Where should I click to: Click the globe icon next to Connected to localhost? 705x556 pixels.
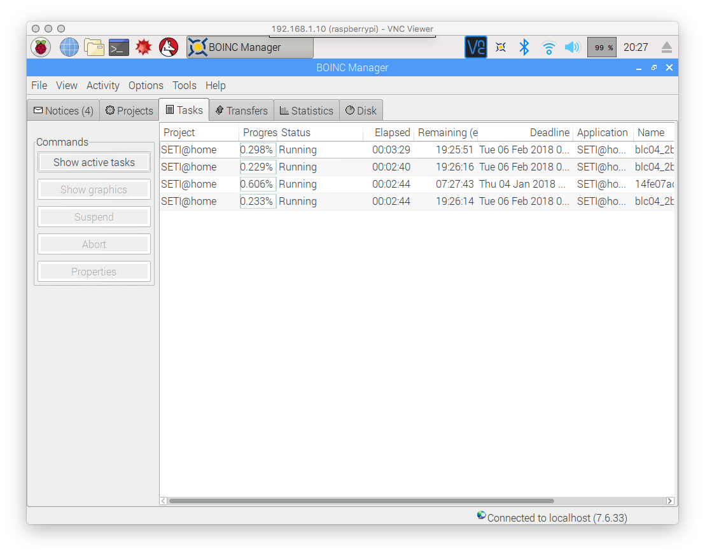point(480,515)
